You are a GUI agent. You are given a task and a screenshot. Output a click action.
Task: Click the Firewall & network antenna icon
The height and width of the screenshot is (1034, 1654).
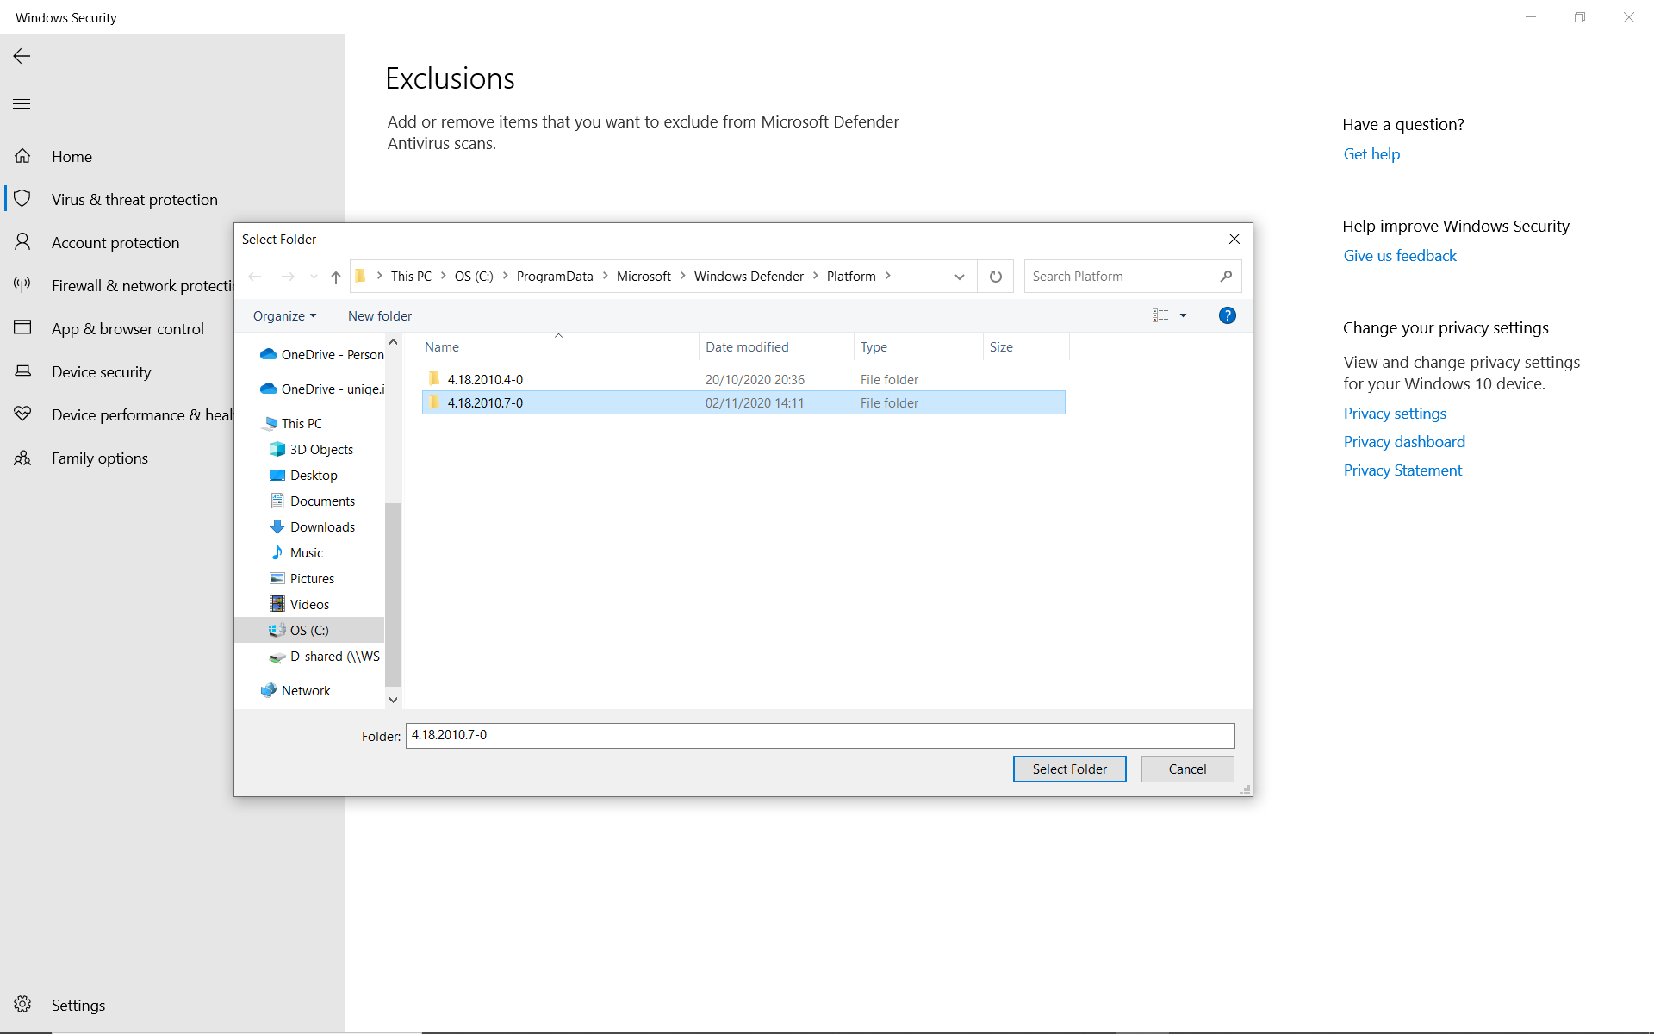(22, 285)
